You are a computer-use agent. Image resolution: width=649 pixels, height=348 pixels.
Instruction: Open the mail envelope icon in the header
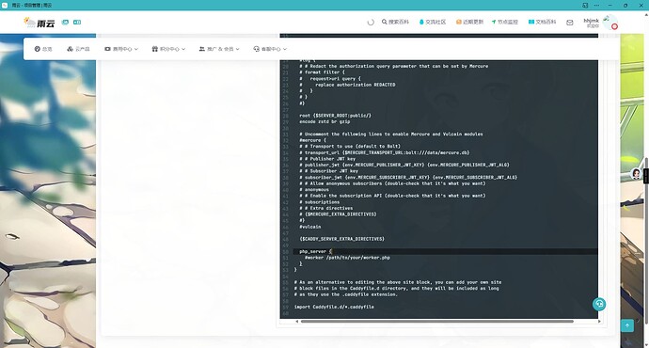(570, 23)
